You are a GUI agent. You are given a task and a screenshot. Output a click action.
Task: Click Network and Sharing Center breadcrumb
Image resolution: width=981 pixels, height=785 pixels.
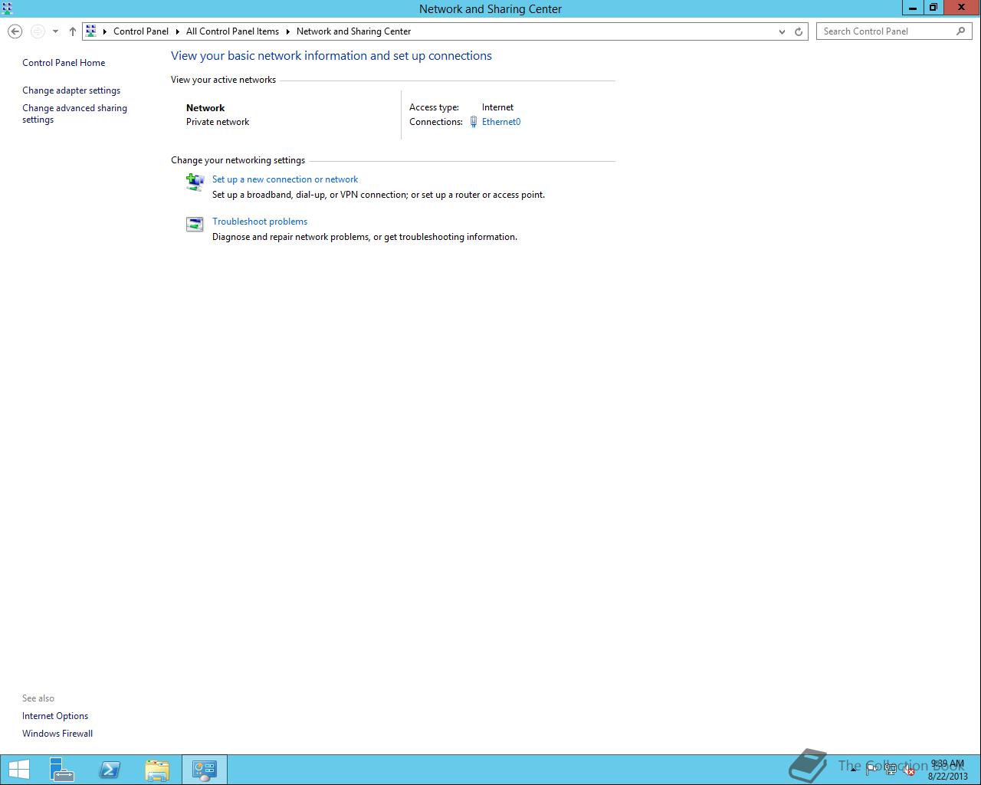353,31
